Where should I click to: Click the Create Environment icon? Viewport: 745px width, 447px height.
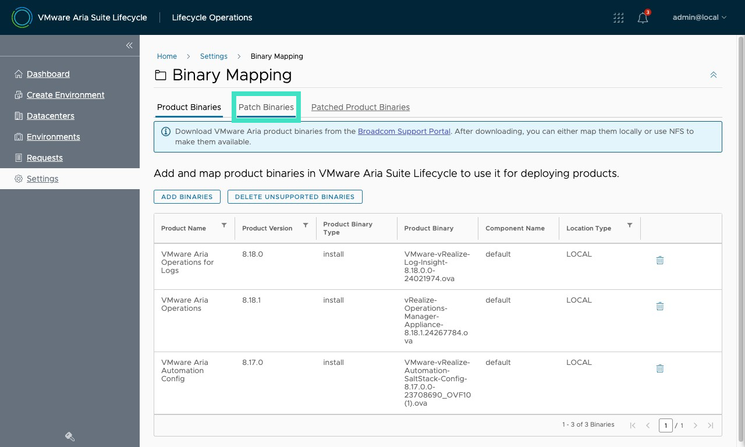click(x=19, y=95)
